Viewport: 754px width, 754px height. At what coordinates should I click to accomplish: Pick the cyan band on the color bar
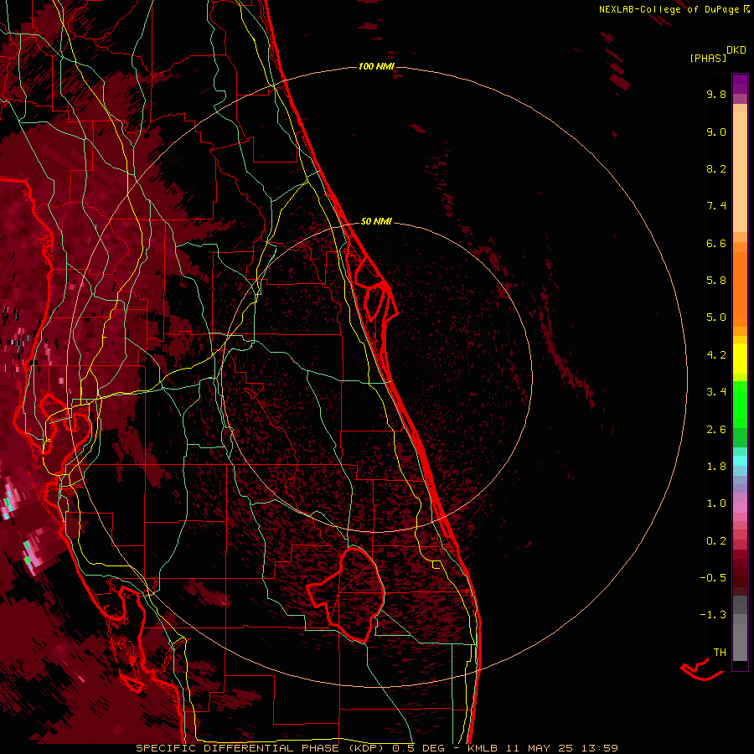740,461
